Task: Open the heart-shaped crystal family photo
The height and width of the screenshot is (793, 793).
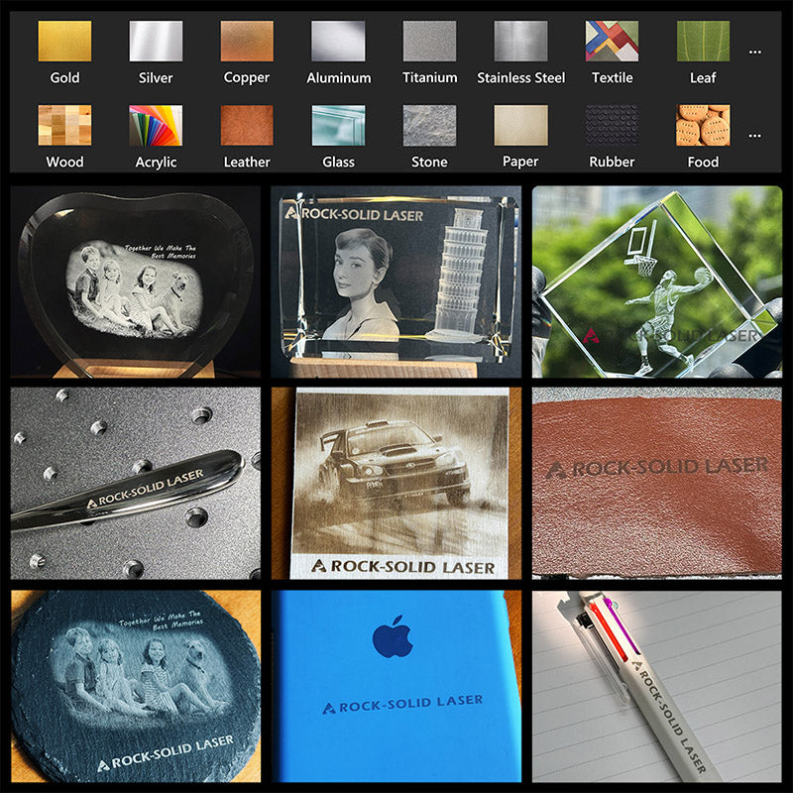Action: click(x=136, y=282)
